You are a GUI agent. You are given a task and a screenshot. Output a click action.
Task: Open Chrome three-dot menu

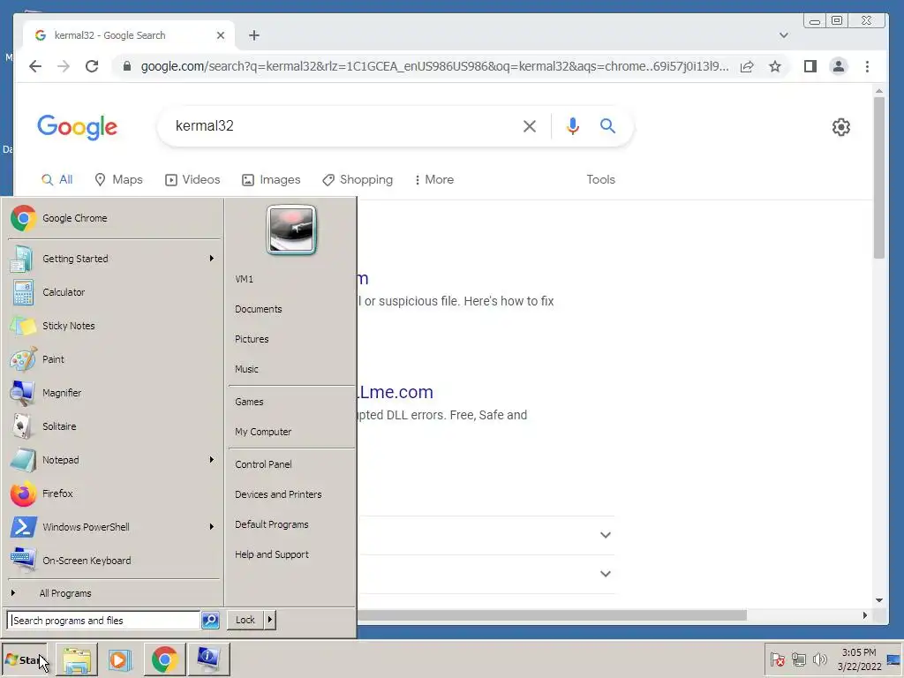click(x=867, y=66)
